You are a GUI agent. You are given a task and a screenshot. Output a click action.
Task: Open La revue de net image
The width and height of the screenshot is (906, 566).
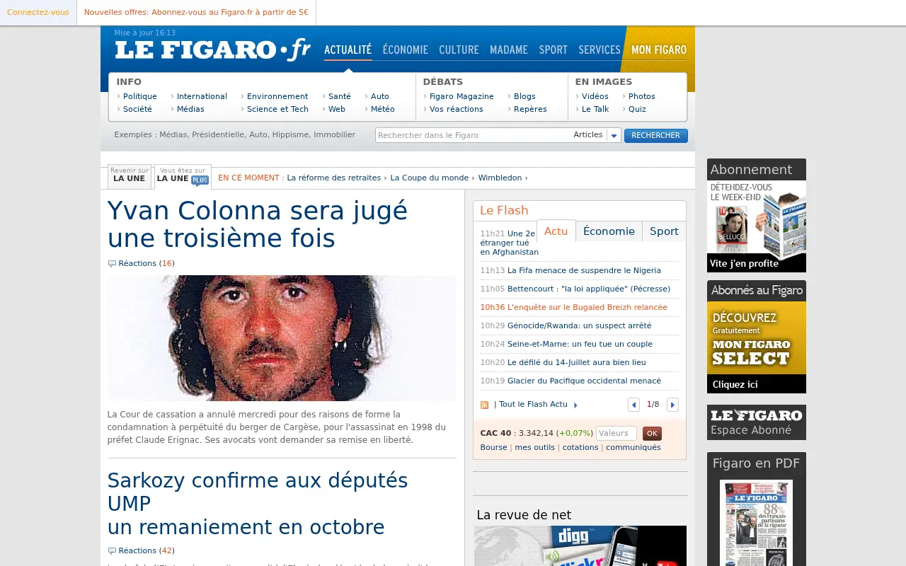(580, 545)
